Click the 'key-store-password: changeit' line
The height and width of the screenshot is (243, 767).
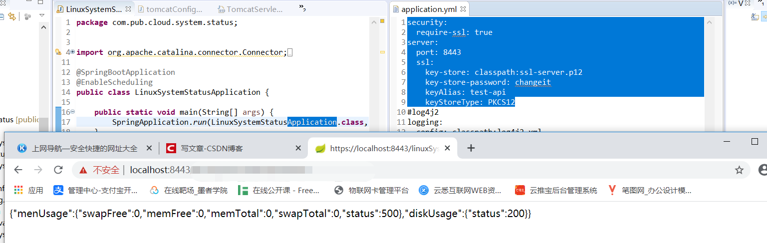pyautogui.click(x=488, y=82)
